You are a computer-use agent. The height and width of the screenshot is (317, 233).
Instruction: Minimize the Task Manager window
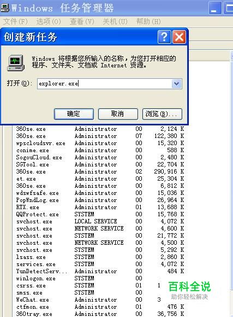[215, 8]
